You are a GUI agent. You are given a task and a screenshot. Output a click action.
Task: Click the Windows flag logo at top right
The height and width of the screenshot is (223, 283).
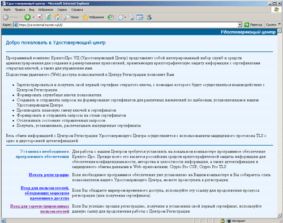point(276,10)
